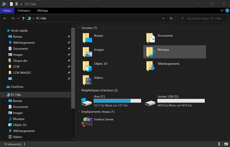Open the Ordinateur ribbon tab
Viewport: 230px width, 147px height.
pyautogui.click(x=24, y=11)
